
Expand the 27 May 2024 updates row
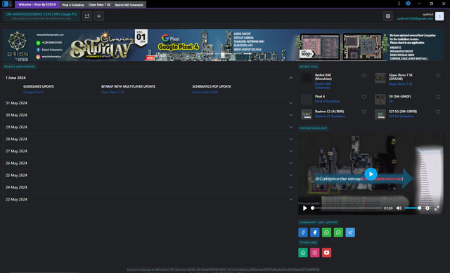149,151
